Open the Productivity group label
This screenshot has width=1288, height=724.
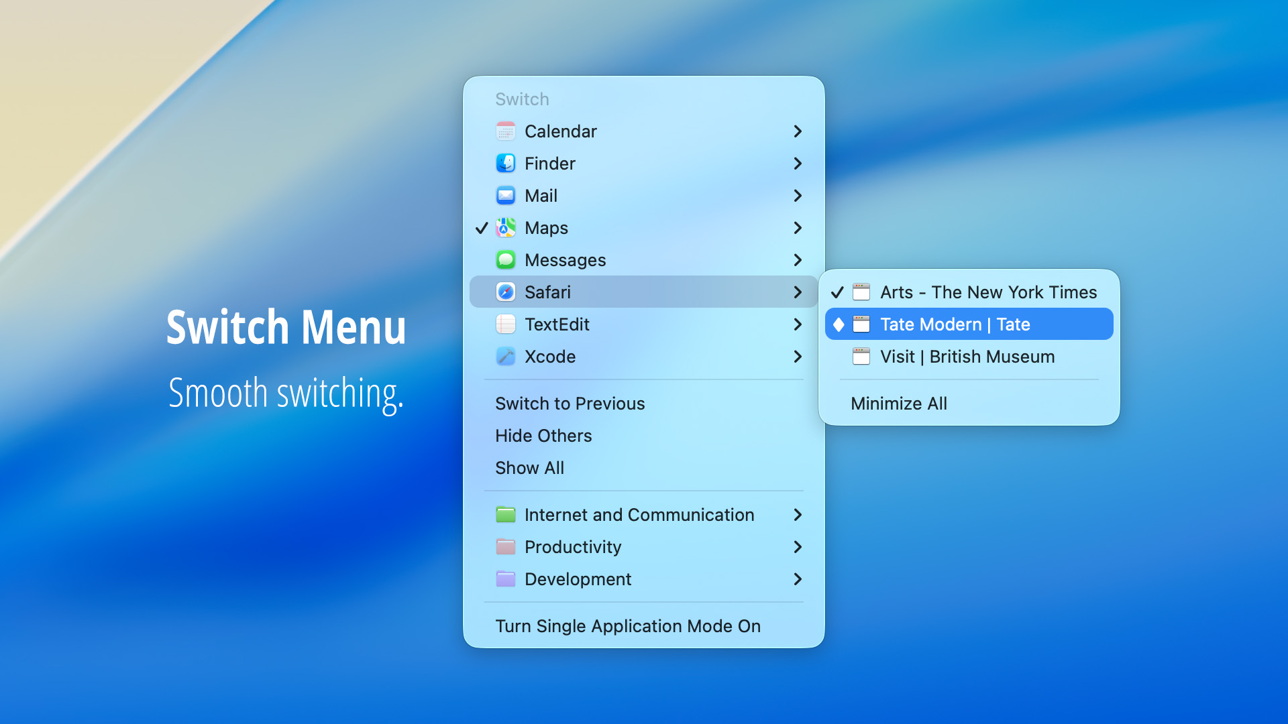[573, 547]
